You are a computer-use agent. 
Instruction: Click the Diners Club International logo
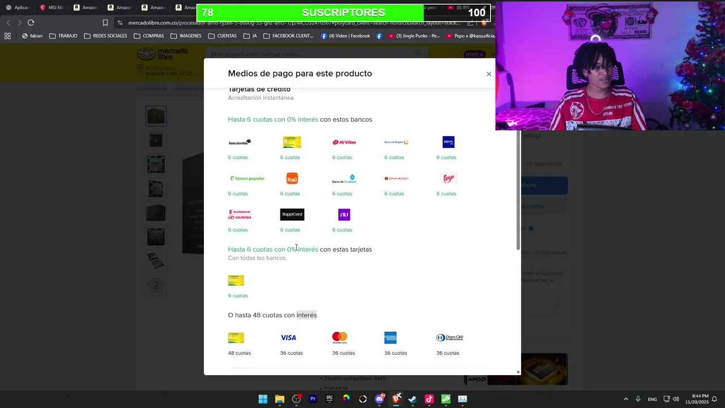point(450,338)
